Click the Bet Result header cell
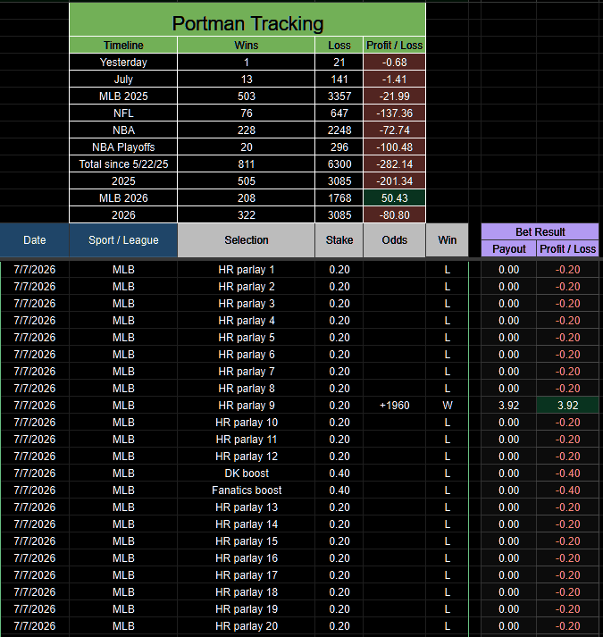The width and height of the screenshot is (603, 637). (540, 232)
